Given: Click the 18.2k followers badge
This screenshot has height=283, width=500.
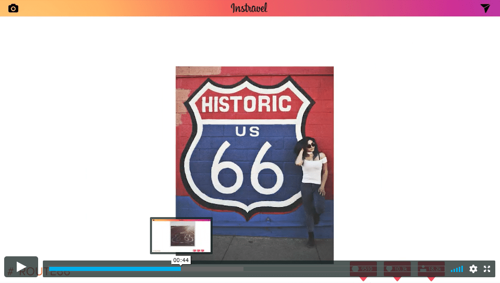Looking at the screenshot, I should point(431,269).
